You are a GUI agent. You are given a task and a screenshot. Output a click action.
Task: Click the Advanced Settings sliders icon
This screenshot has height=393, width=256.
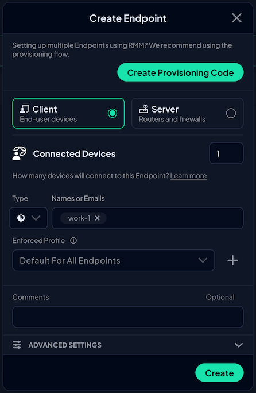tap(17, 345)
